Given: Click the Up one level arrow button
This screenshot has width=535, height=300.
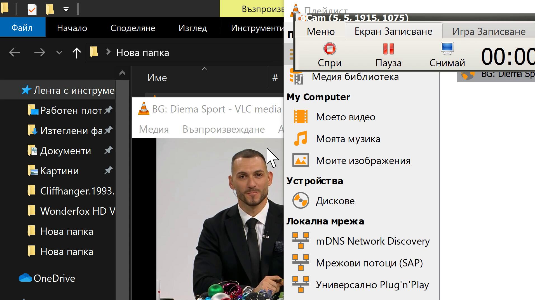Looking at the screenshot, I should [x=76, y=53].
